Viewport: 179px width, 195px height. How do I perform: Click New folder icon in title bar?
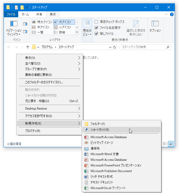[22, 7]
